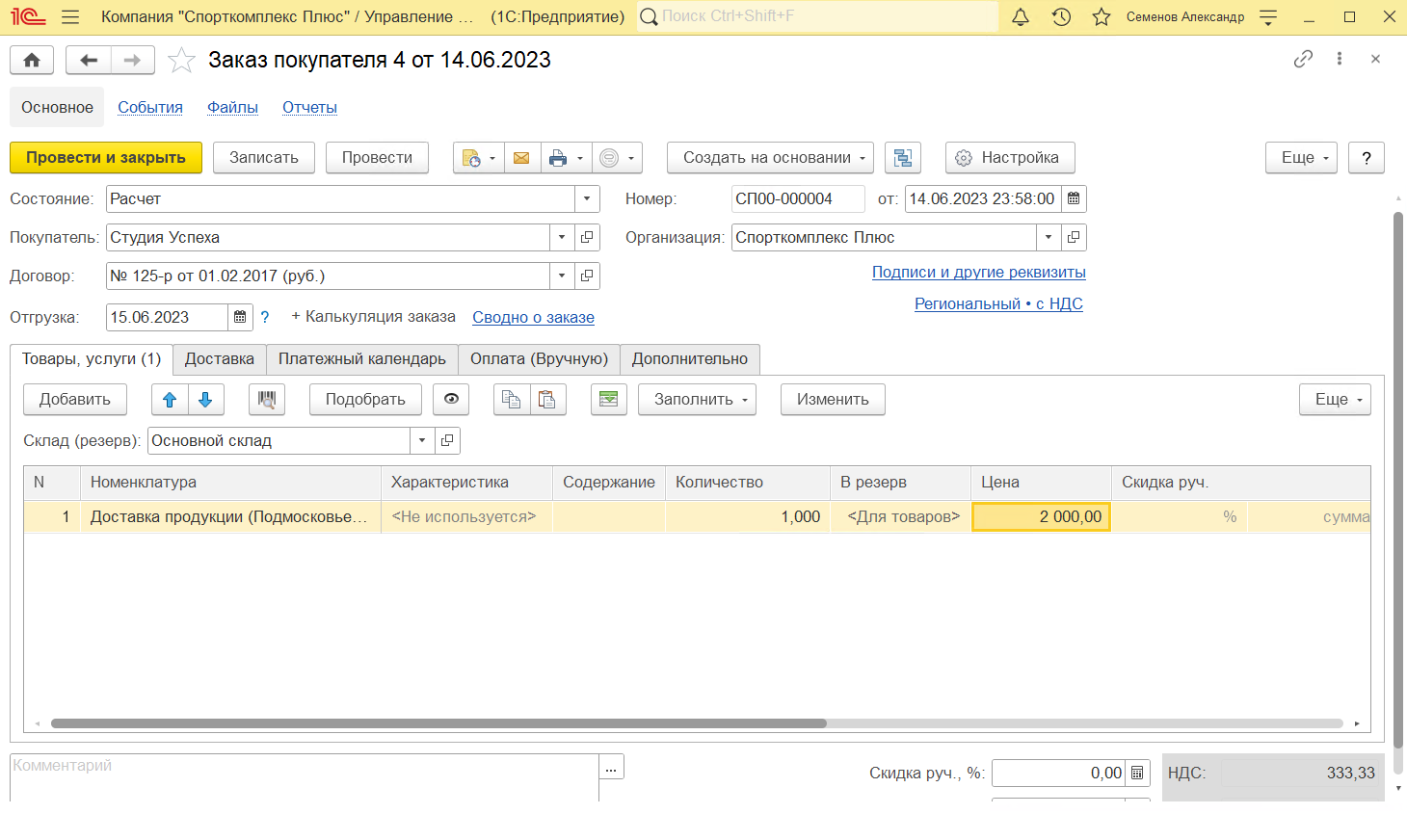The width and height of the screenshot is (1407, 814).
Task: Show the history clock icon
Action: pos(1061,17)
